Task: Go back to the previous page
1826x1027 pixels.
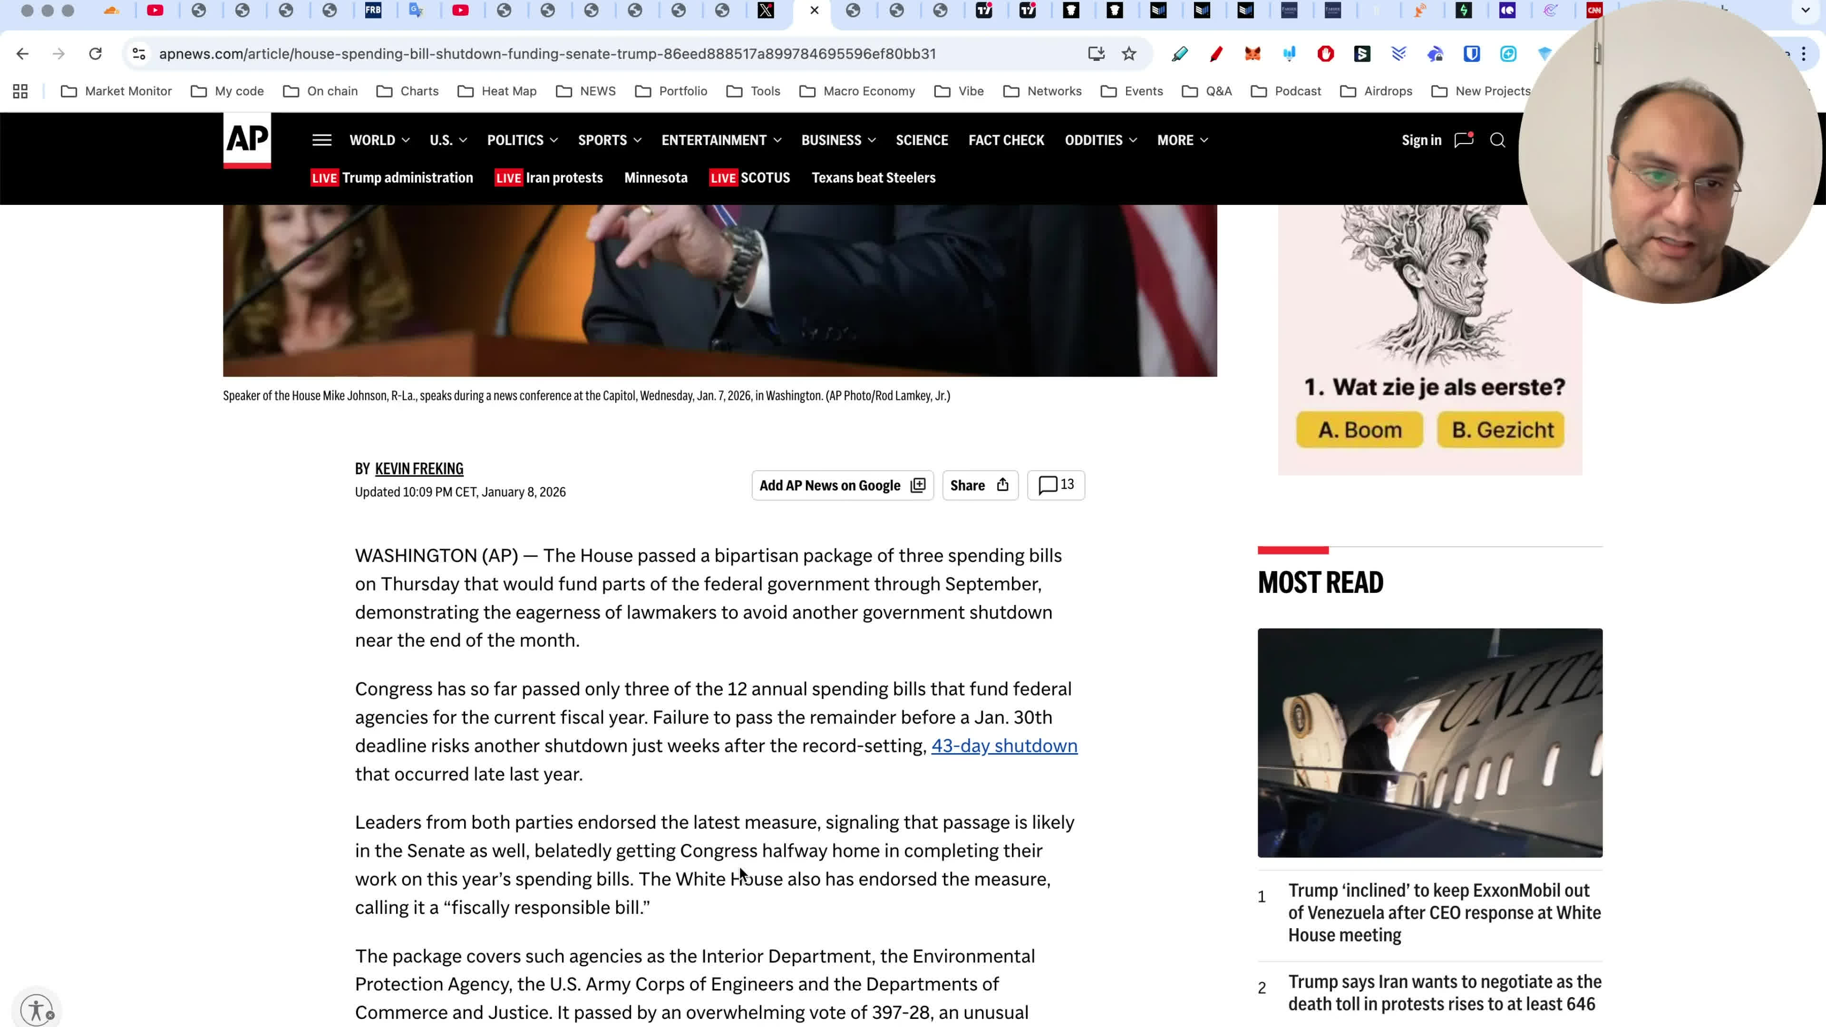Action: pyautogui.click(x=23, y=54)
